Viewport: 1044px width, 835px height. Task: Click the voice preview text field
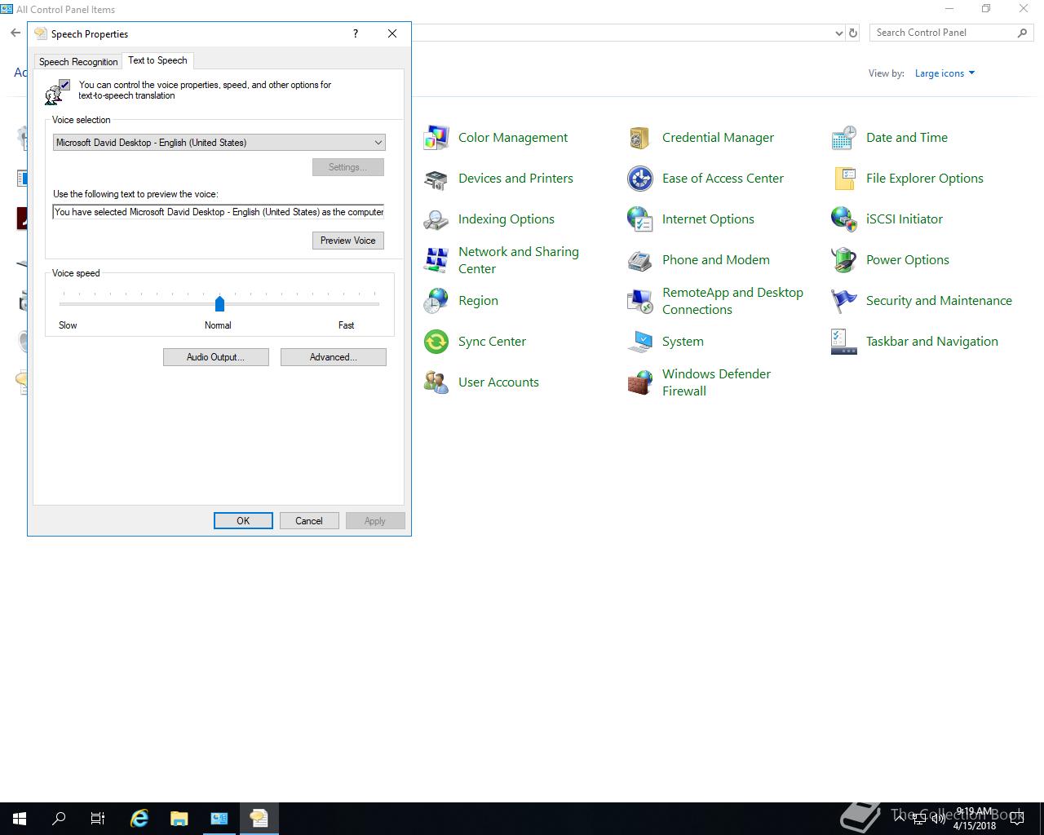point(219,212)
